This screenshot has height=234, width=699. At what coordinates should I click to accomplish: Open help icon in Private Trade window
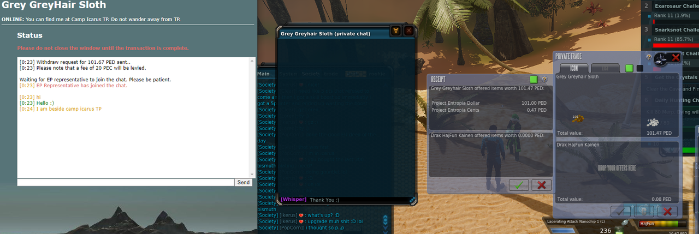(x=649, y=57)
